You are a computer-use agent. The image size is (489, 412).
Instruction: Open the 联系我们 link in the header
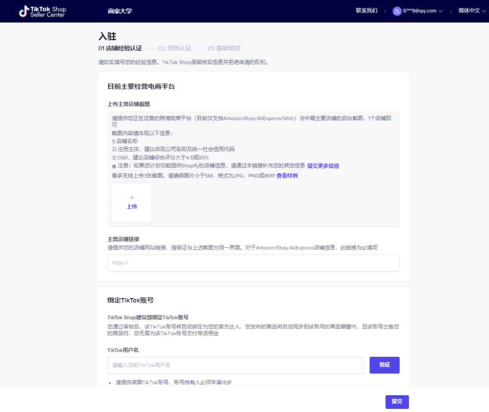tap(367, 10)
